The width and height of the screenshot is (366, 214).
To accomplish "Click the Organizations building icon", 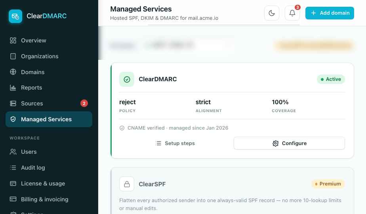I will (13, 56).
